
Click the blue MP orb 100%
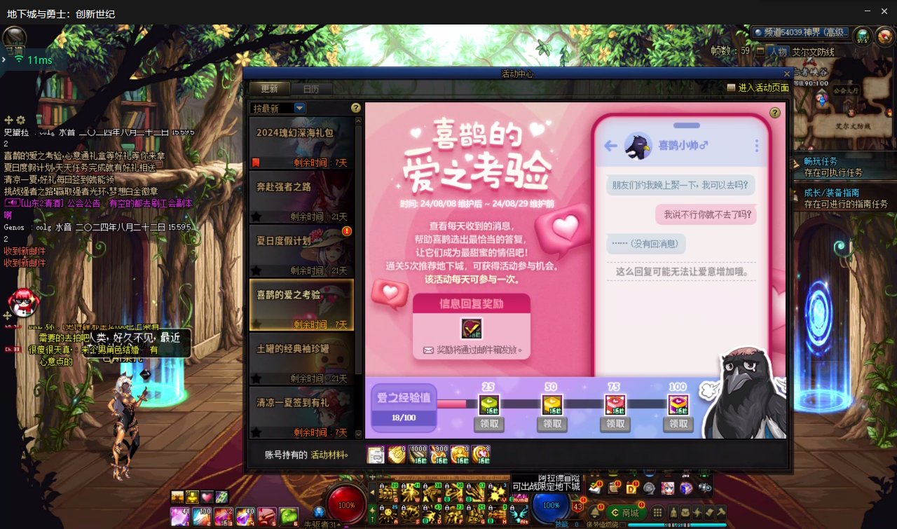[x=551, y=504]
